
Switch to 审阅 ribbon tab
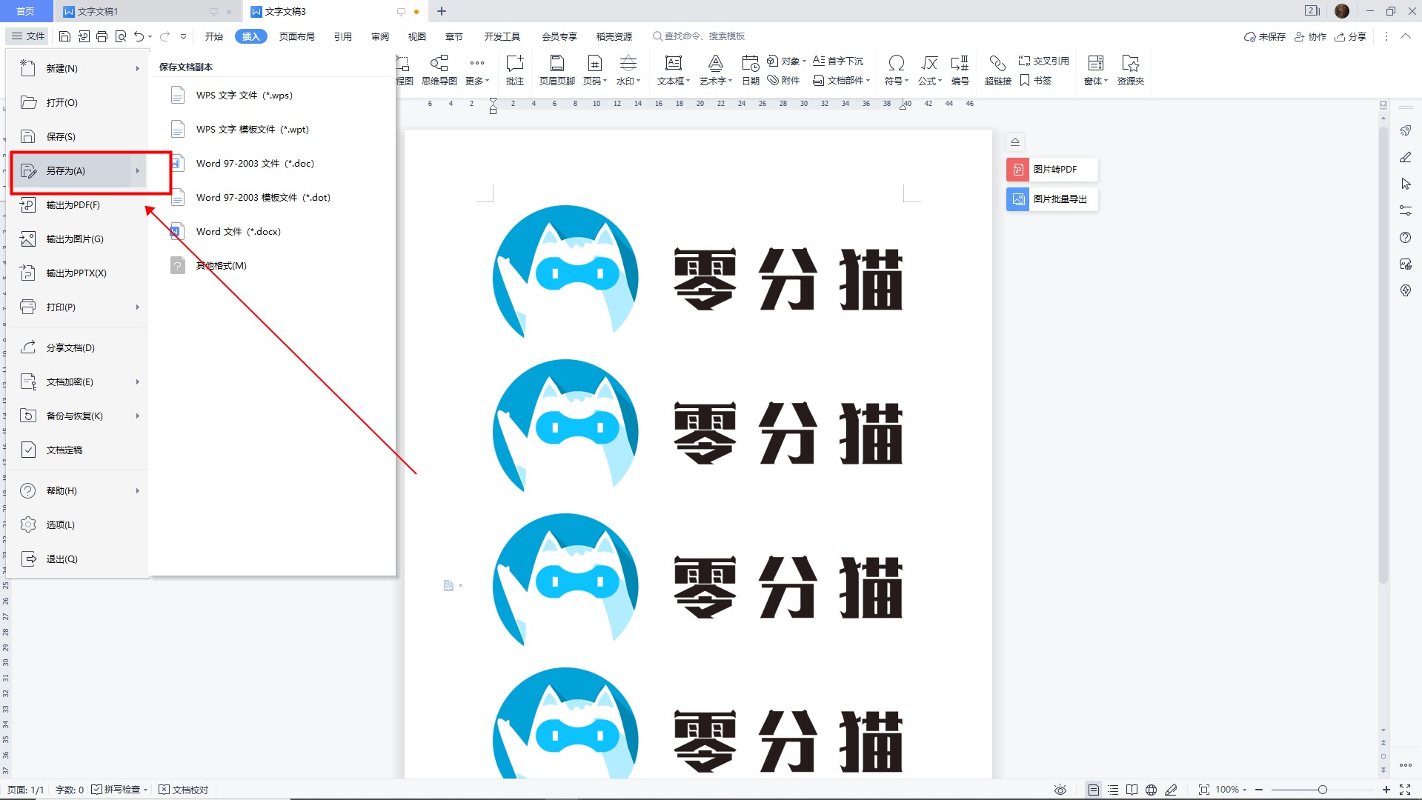[x=380, y=36]
